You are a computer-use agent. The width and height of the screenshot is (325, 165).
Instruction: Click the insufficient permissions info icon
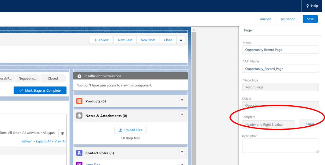coord(79,76)
